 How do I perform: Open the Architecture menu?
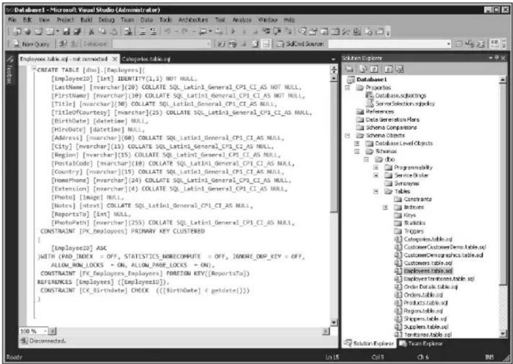point(193,20)
